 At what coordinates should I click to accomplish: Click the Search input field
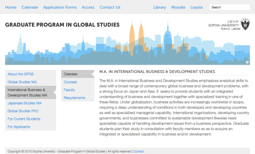pos(229,7)
